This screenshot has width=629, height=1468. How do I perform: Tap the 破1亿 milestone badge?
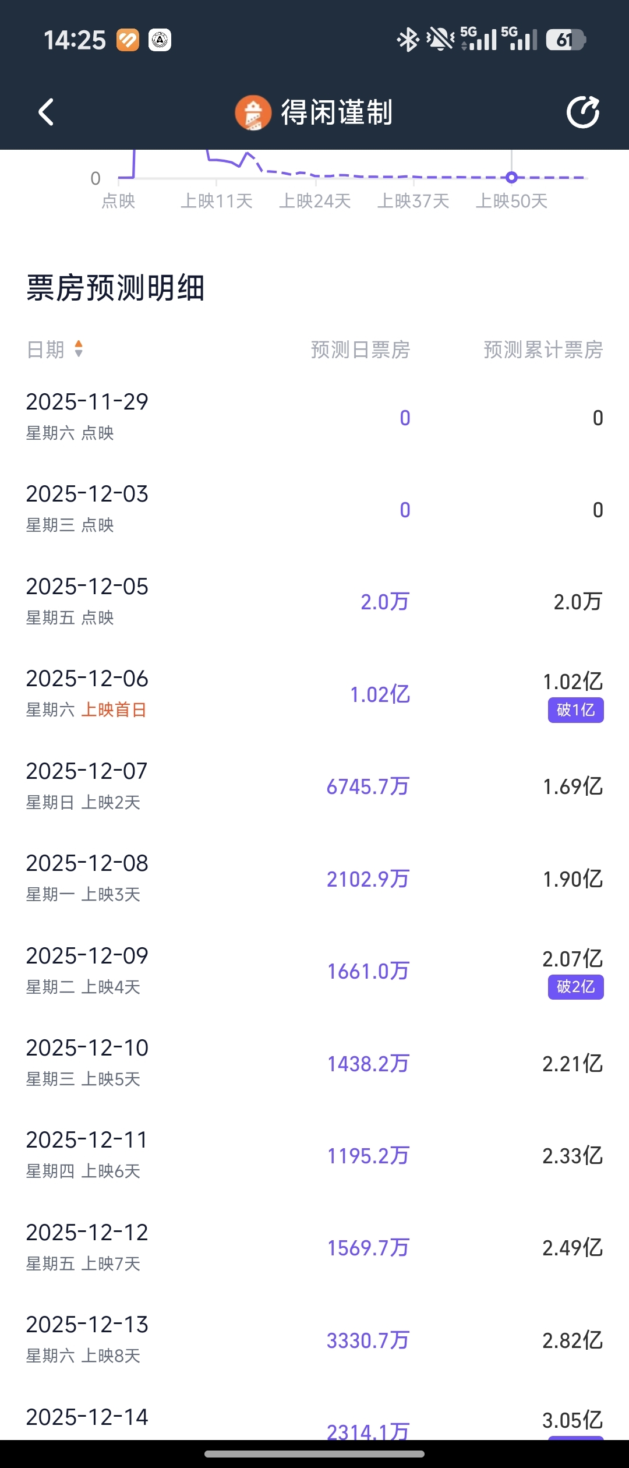point(575,710)
